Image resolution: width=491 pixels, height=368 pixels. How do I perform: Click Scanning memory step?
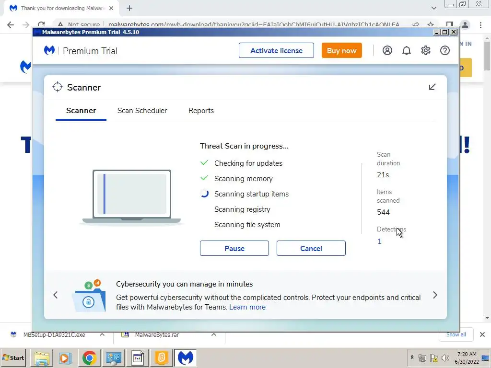click(243, 179)
